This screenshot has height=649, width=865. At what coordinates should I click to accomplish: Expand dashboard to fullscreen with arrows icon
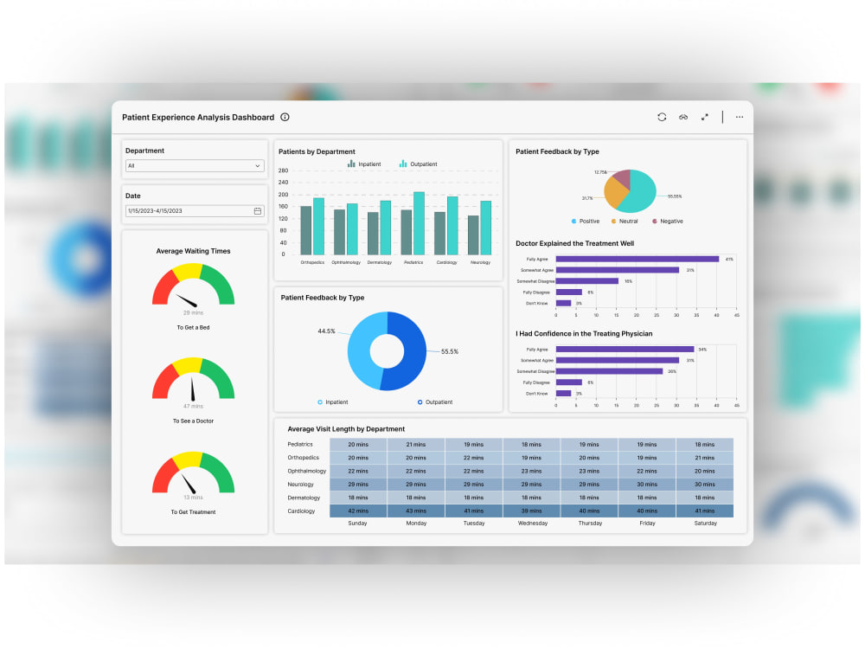[x=704, y=117]
